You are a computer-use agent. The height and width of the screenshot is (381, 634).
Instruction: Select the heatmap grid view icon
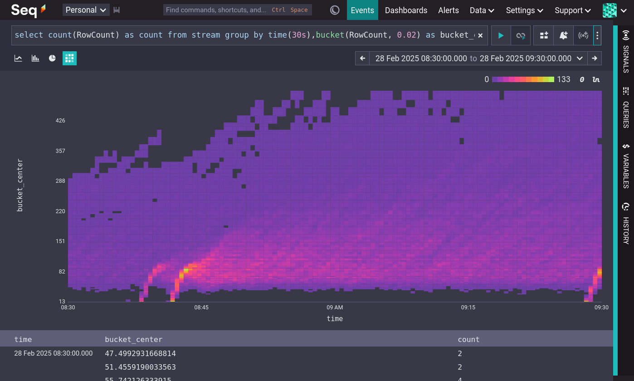pyautogui.click(x=69, y=58)
